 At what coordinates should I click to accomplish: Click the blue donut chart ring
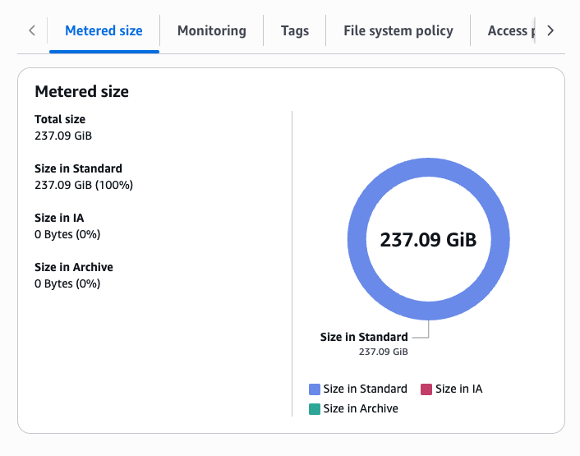(x=429, y=167)
